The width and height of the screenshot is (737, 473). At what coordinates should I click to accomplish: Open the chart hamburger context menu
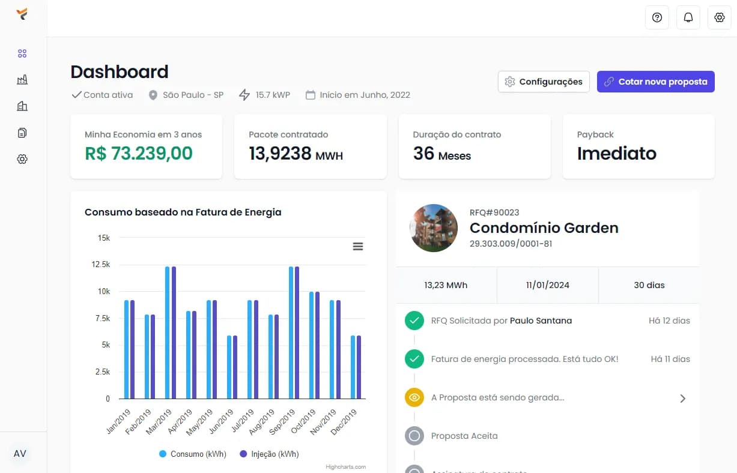(x=358, y=247)
